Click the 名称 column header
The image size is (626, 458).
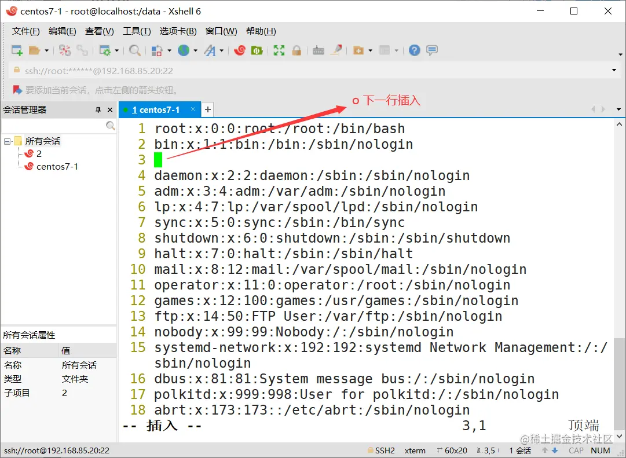[x=30, y=350]
